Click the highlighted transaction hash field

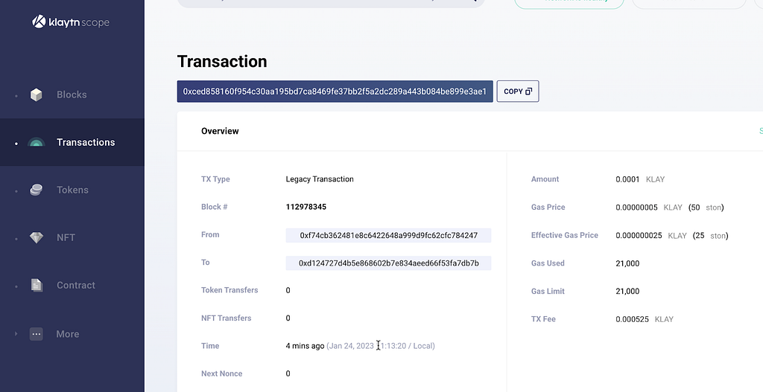tap(335, 91)
